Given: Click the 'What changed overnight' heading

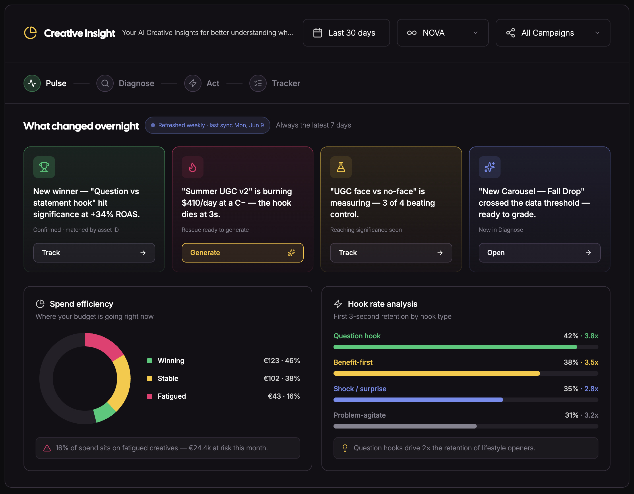Looking at the screenshot, I should click(x=81, y=126).
